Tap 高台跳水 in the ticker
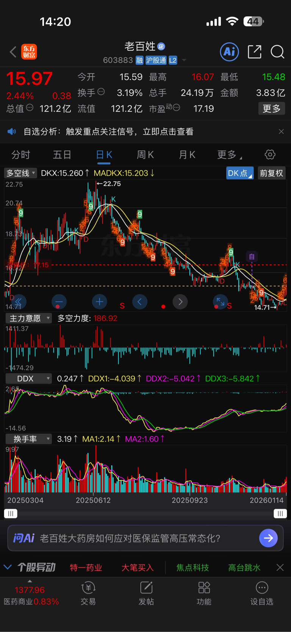 [x=244, y=567]
